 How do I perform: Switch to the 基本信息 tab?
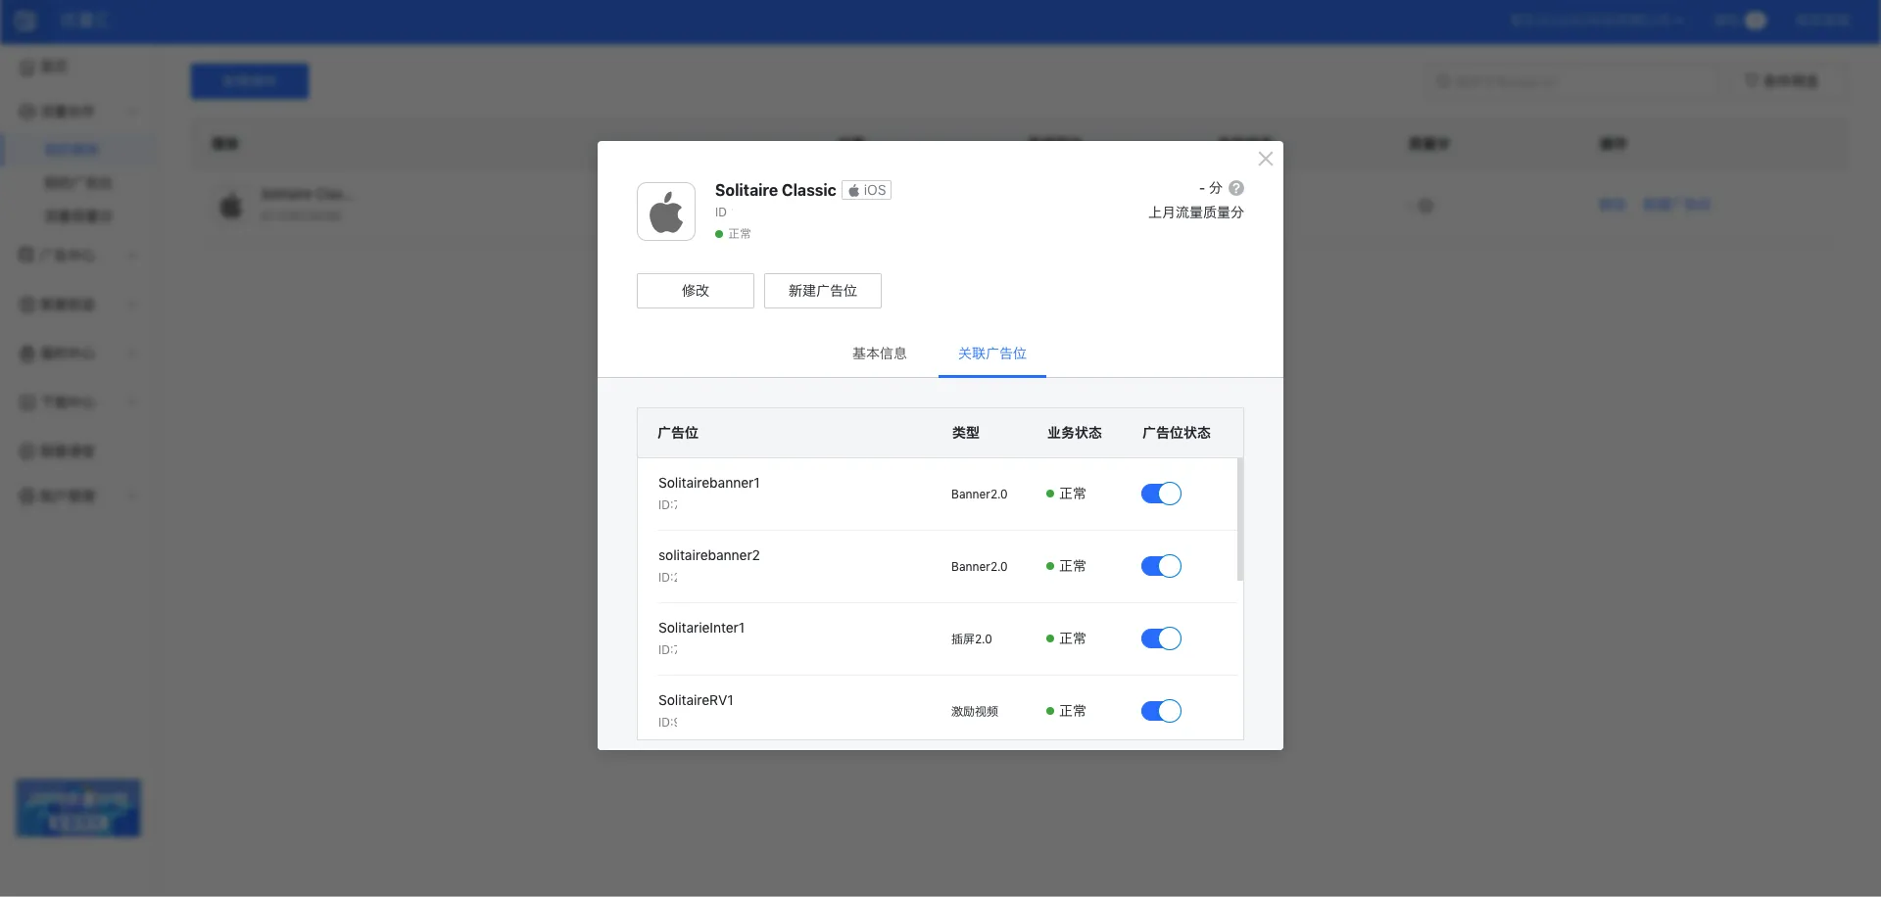[x=879, y=354]
